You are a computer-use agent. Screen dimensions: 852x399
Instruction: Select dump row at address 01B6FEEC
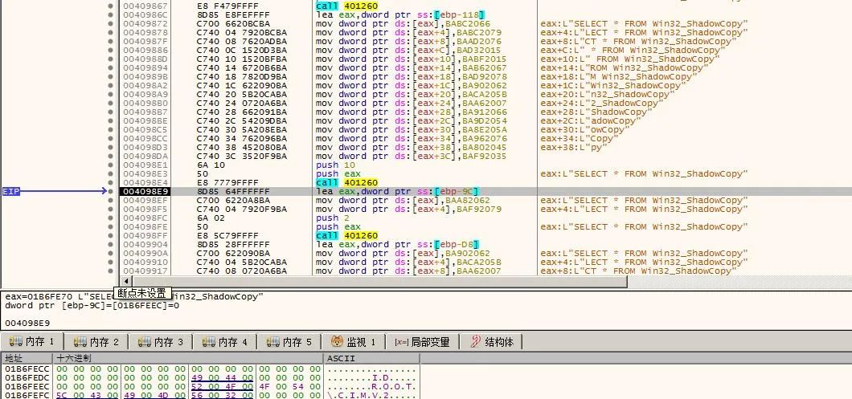coord(26,385)
